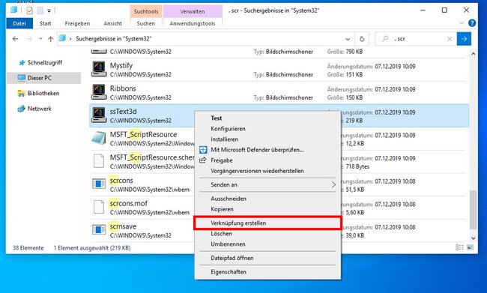
Task: Choose Kopieren from the context menu
Action: (x=222, y=209)
